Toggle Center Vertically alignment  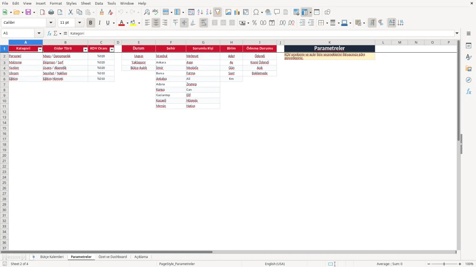click(184, 23)
